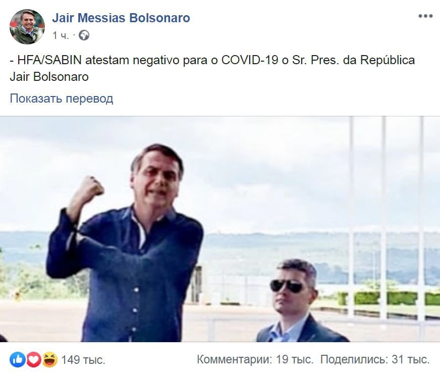440x375 pixels.
Task: Click the globe public audience icon
Action: tap(84, 35)
